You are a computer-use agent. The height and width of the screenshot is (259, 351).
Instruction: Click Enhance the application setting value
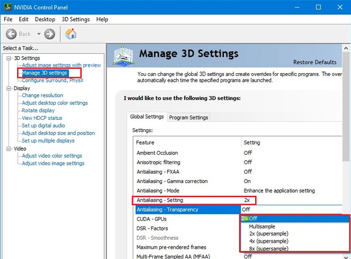coord(279,191)
